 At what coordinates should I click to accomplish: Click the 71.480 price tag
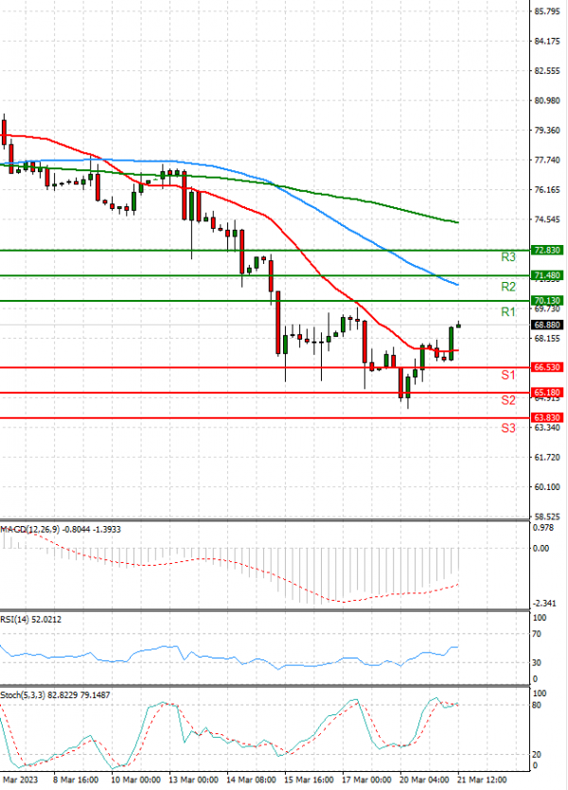(x=548, y=275)
